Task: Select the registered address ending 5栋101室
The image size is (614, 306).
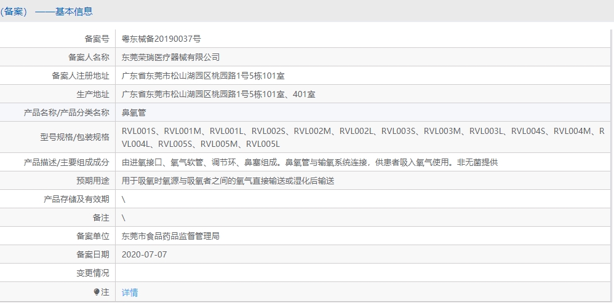Action: point(203,76)
